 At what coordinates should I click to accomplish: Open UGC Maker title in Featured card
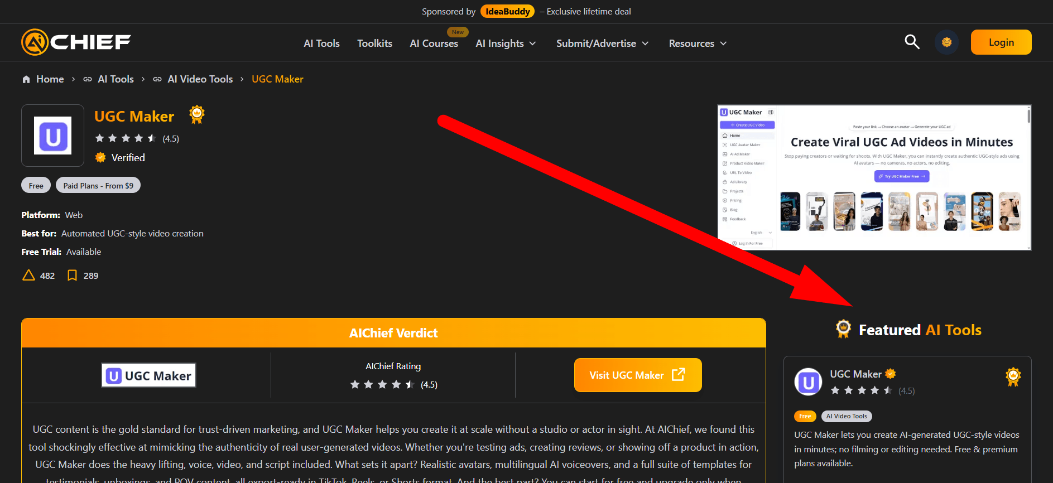click(855, 374)
